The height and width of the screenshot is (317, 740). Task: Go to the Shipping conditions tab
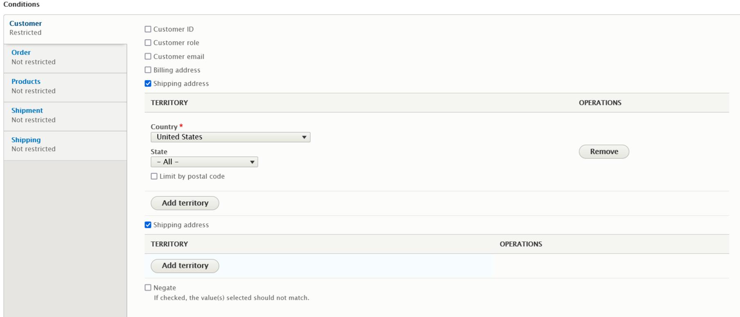[65, 144]
